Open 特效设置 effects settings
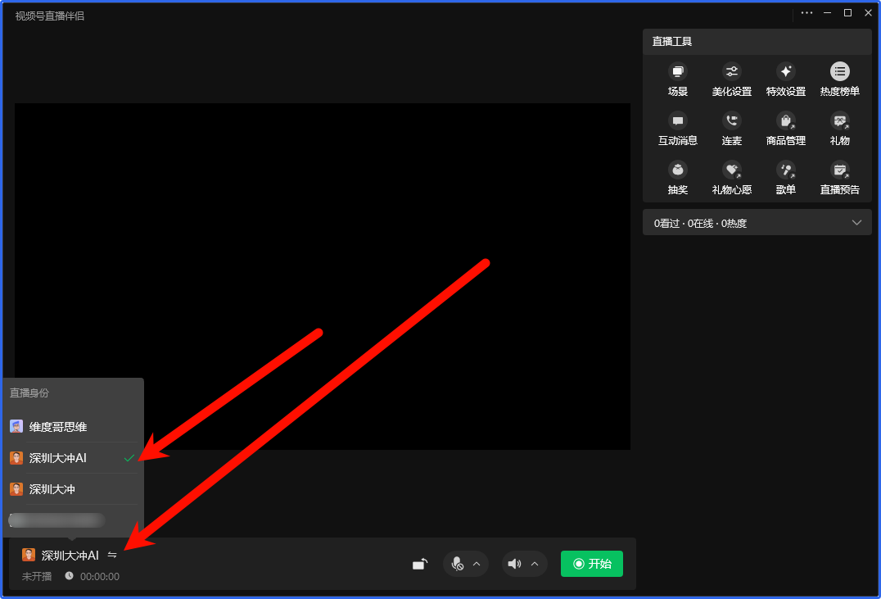 coord(785,72)
